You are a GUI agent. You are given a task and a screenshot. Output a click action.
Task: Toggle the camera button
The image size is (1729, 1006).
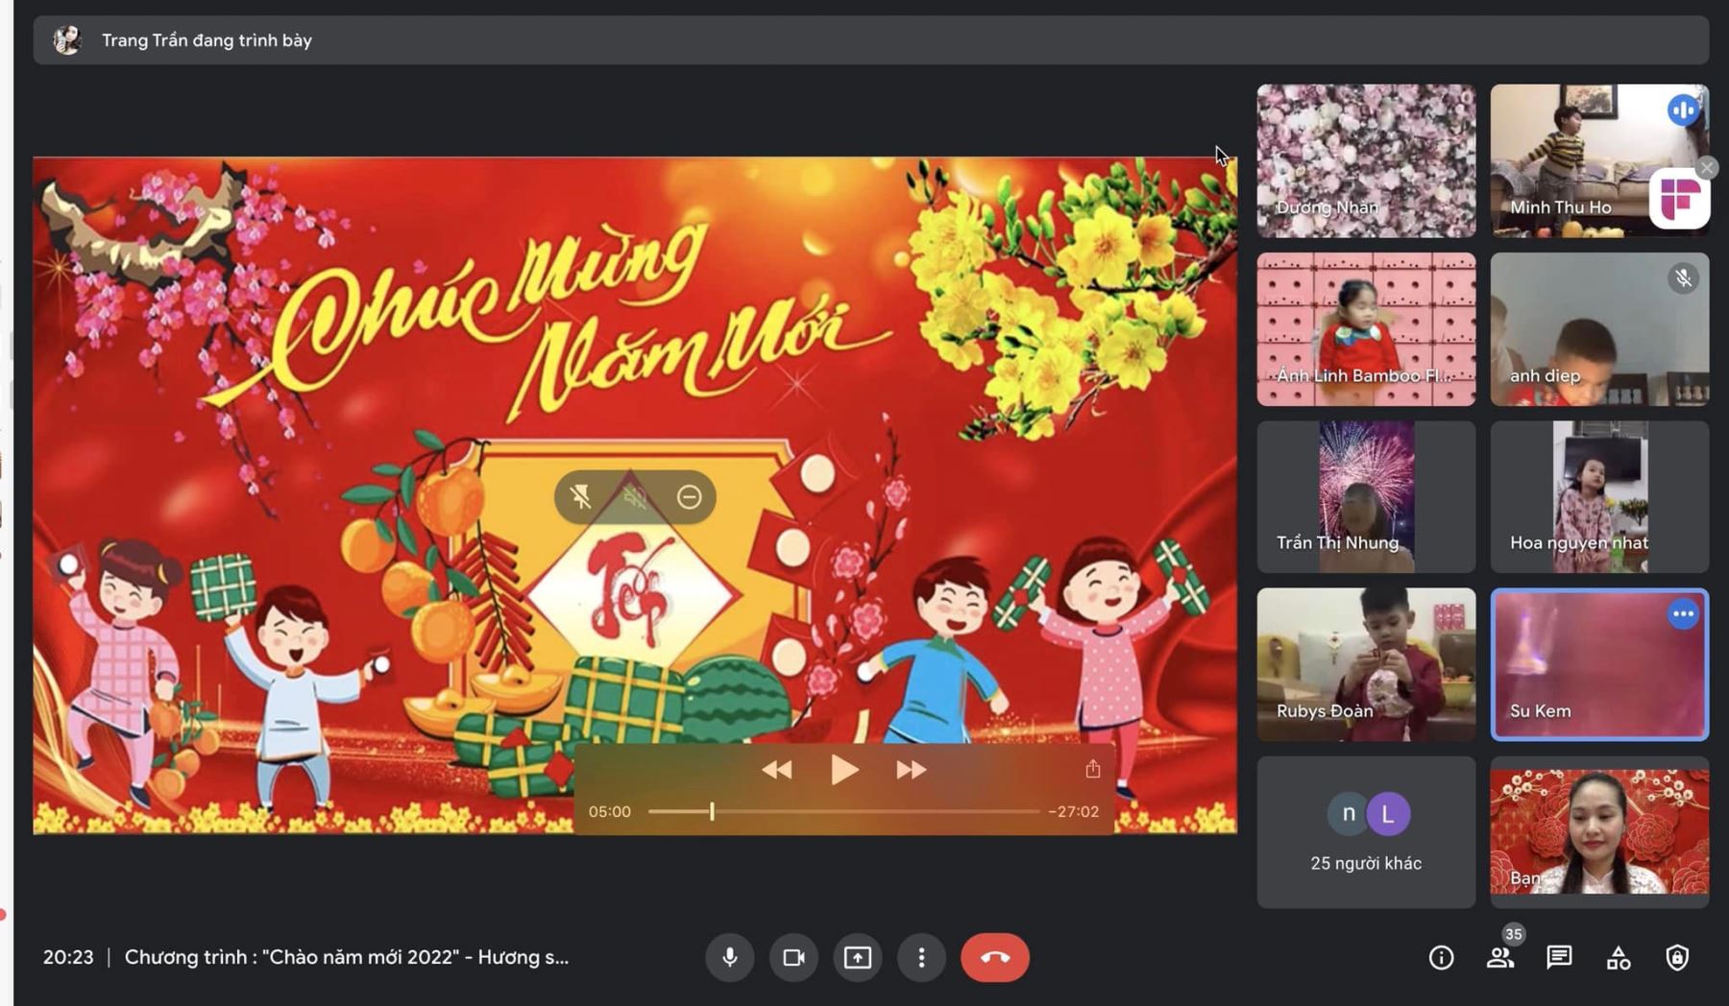(793, 957)
